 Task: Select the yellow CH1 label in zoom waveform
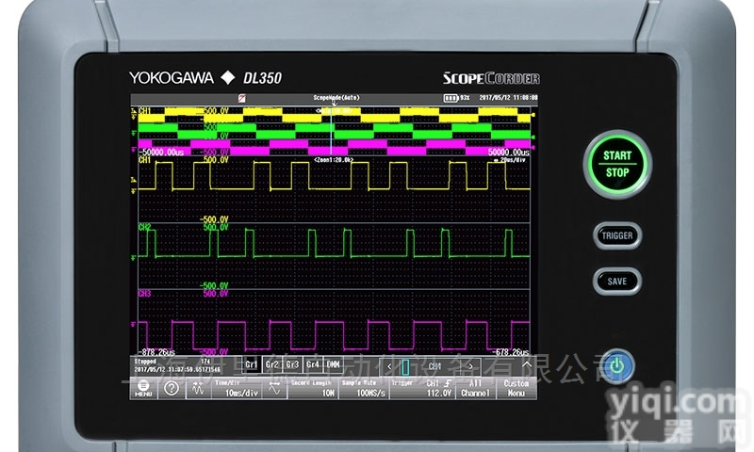click(x=144, y=160)
